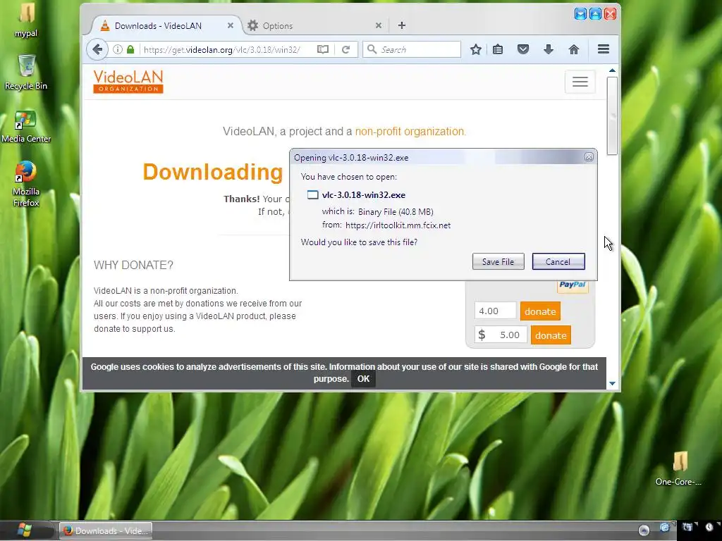Reload the current page
The height and width of the screenshot is (541, 722).
[x=345, y=49]
